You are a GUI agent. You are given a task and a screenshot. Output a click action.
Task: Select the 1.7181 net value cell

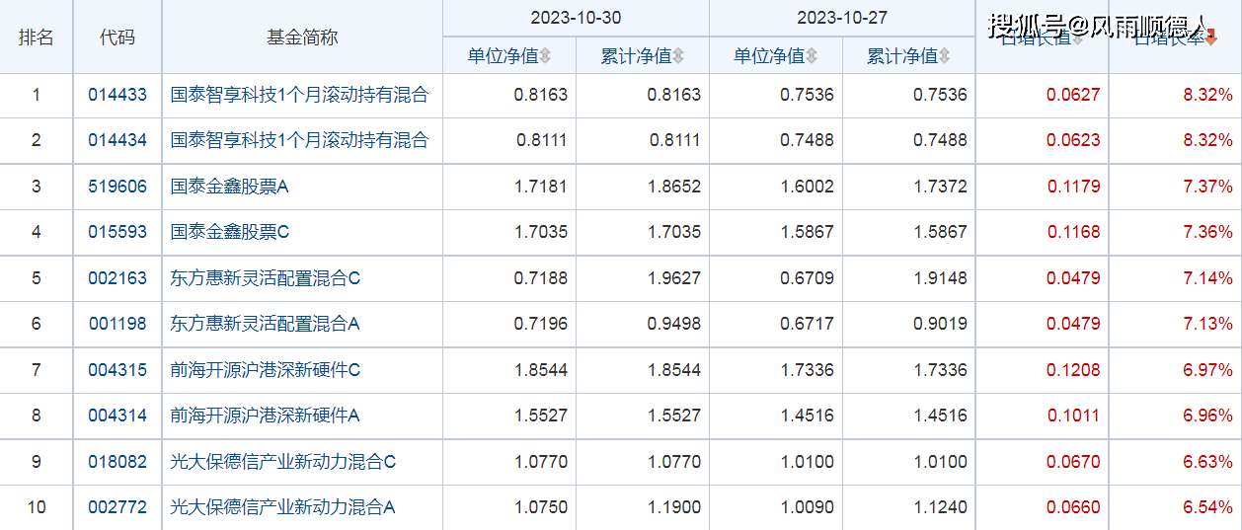541,187
